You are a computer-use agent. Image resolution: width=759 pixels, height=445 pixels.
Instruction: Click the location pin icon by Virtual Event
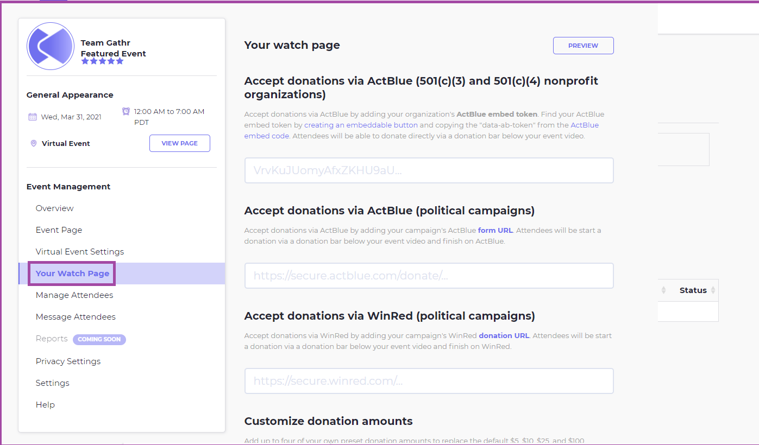[34, 143]
